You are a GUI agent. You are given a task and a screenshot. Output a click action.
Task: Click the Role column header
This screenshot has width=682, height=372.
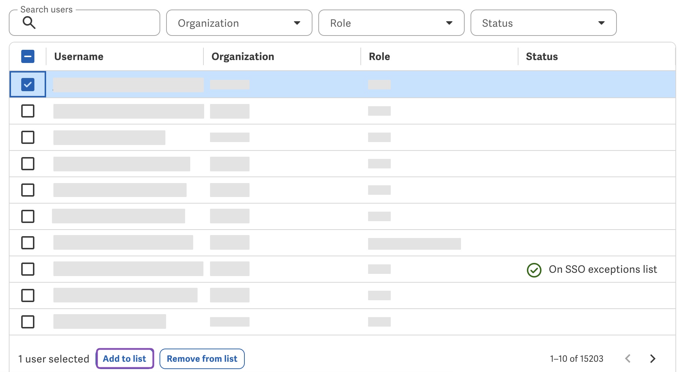(379, 56)
